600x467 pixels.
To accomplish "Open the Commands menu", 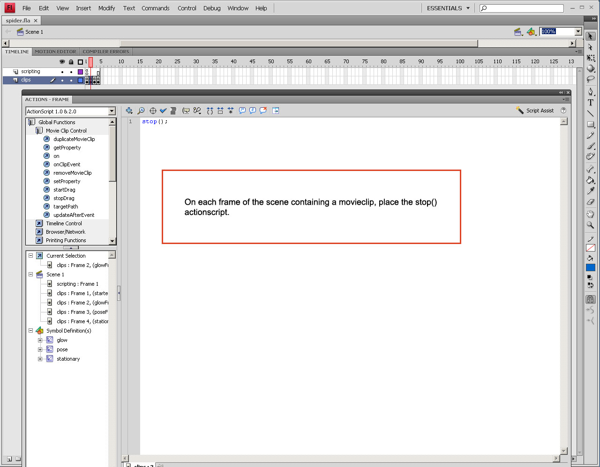I will tap(156, 8).
